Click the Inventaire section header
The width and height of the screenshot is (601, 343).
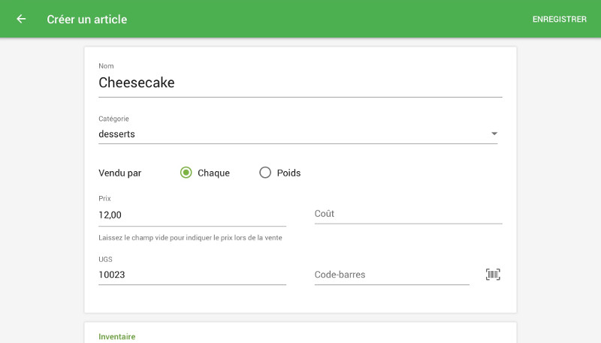point(117,337)
